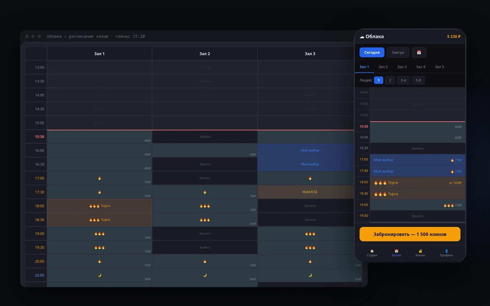Click Занято slot in Зал 2 at 15:30
Screen dimensions: 490x306
[205, 137]
